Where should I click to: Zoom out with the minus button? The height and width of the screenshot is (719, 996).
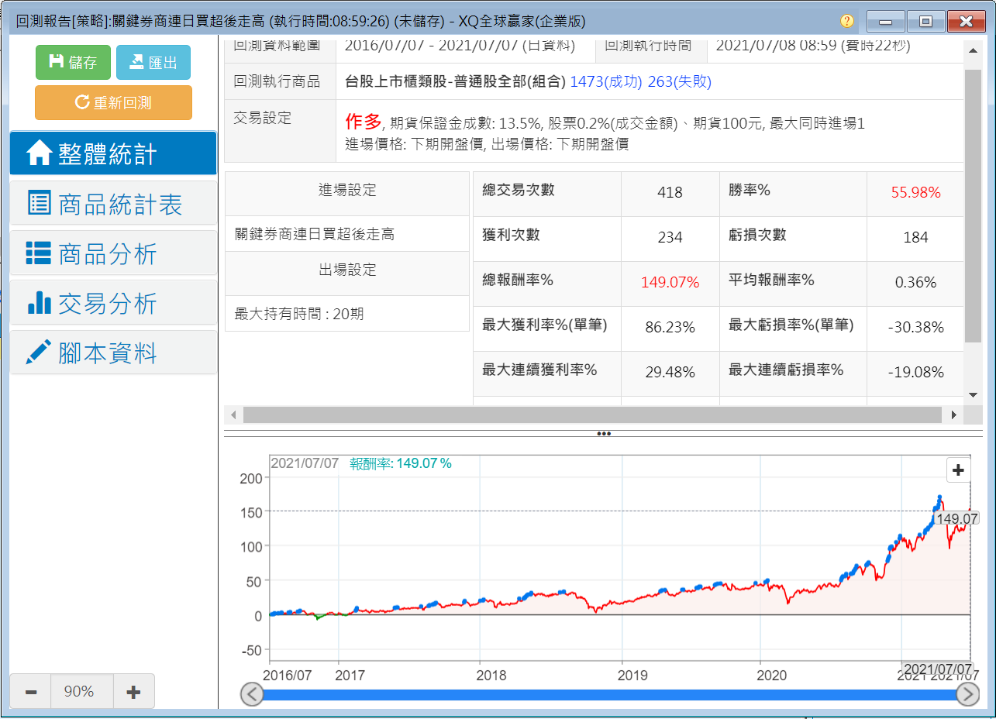[x=31, y=691]
